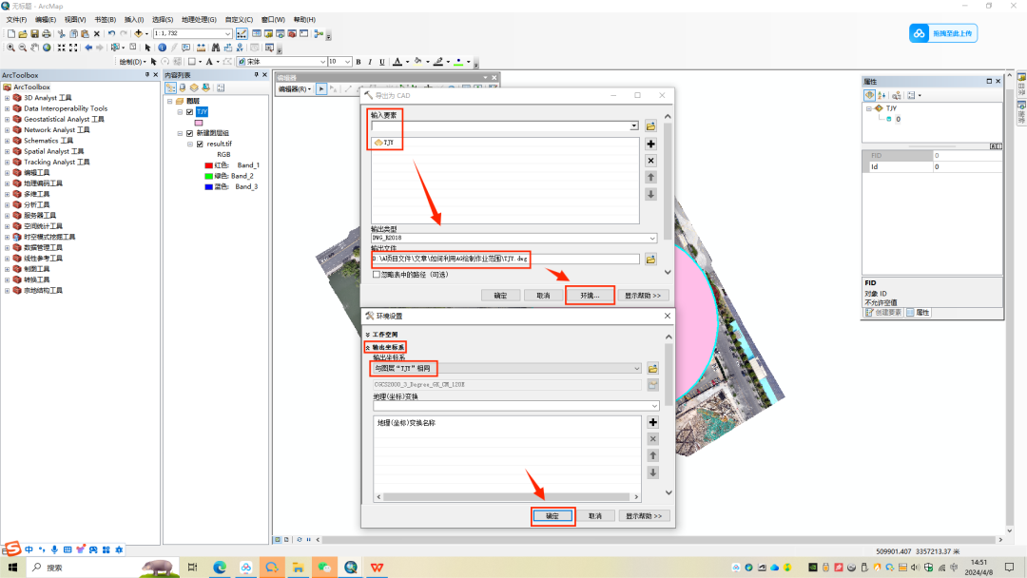Click the Print icon in standard toolbar
The image size is (1027, 578).
47,33
